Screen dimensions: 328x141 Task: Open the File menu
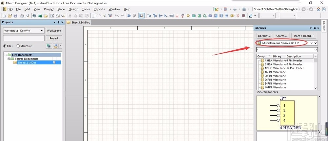pos(18,9)
